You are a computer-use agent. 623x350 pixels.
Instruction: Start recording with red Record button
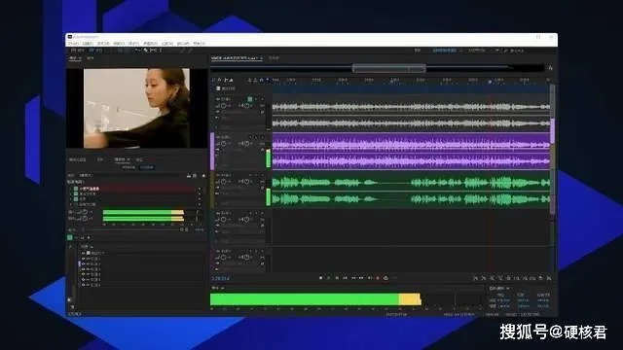(378, 278)
